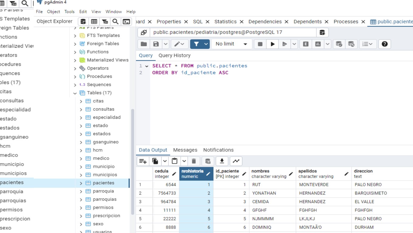413x233 pixels.
Task: Open the query tool Help question mark
Action: (x=384, y=44)
